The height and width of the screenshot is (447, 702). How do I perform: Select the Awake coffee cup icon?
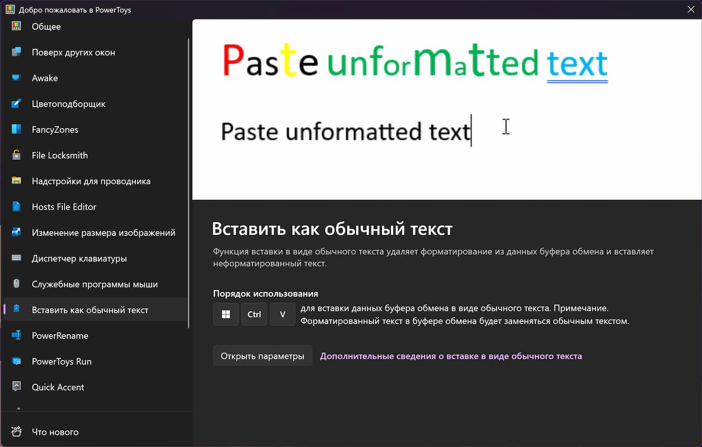pyautogui.click(x=16, y=78)
